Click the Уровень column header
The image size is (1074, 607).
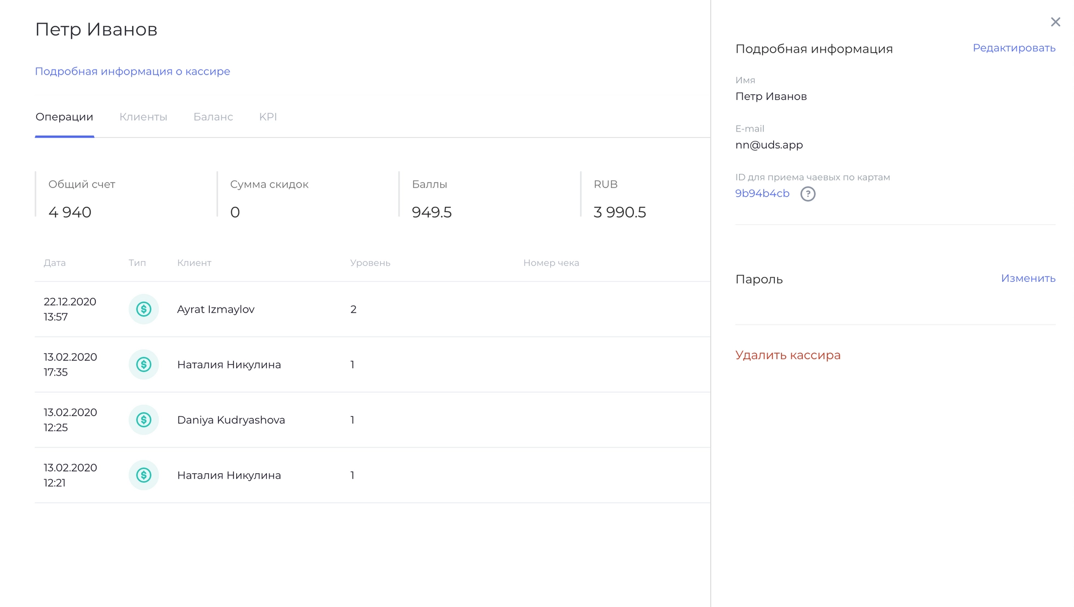(x=370, y=263)
